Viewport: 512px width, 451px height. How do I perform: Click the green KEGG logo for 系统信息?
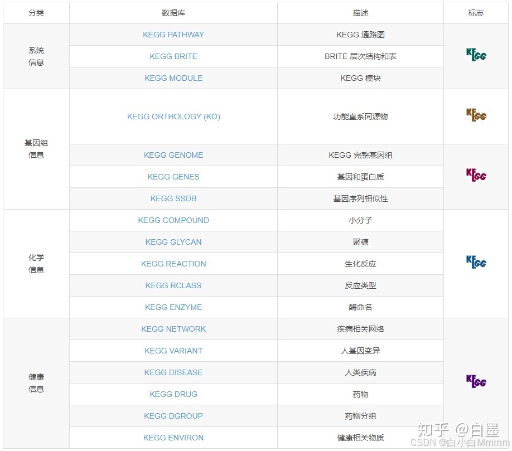[x=476, y=55]
